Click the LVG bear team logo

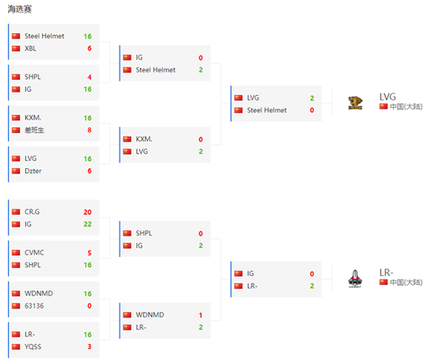355,103
